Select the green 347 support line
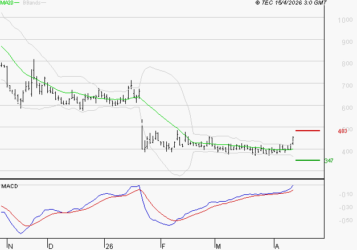This screenshot has height=250, width=357. (307, 160)
